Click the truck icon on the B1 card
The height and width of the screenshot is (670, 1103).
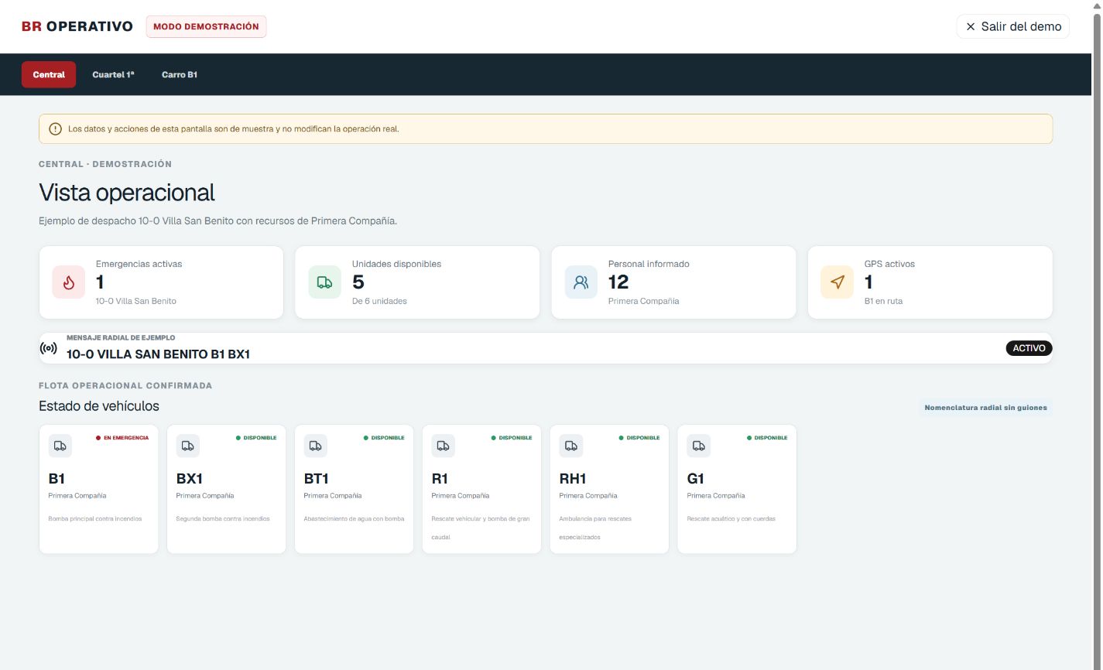click(60, 446)
